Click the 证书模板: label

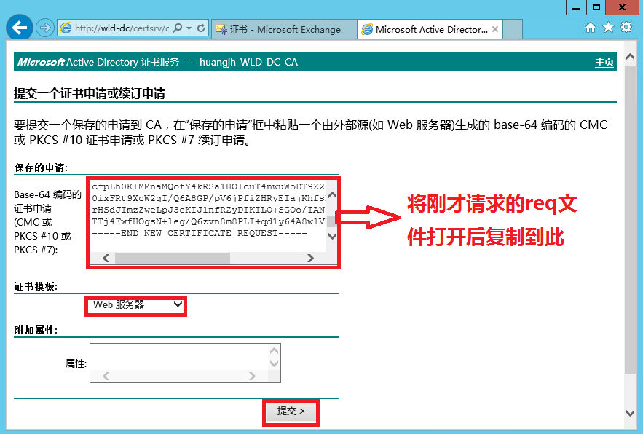click(x=36, y=286)
